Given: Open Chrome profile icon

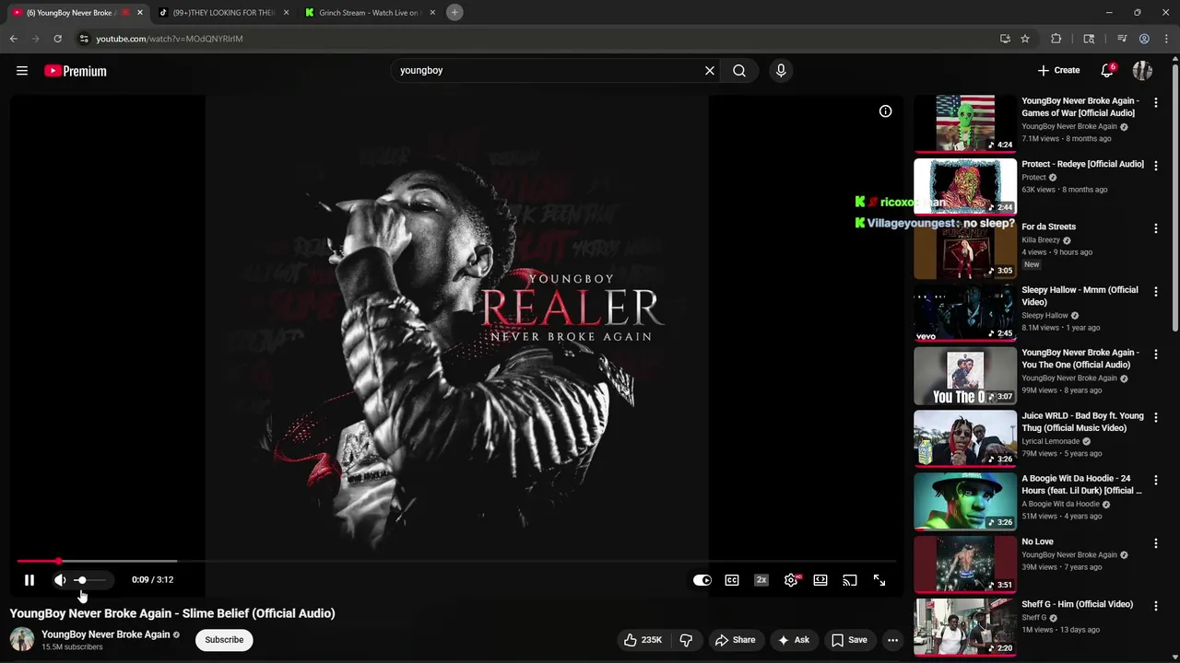Looking at the screenshot, I should coord(1144,39).
